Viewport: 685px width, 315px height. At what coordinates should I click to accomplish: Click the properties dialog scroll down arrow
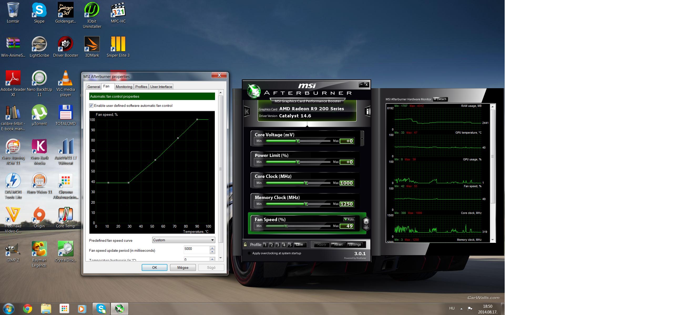(x=221, y=258)
